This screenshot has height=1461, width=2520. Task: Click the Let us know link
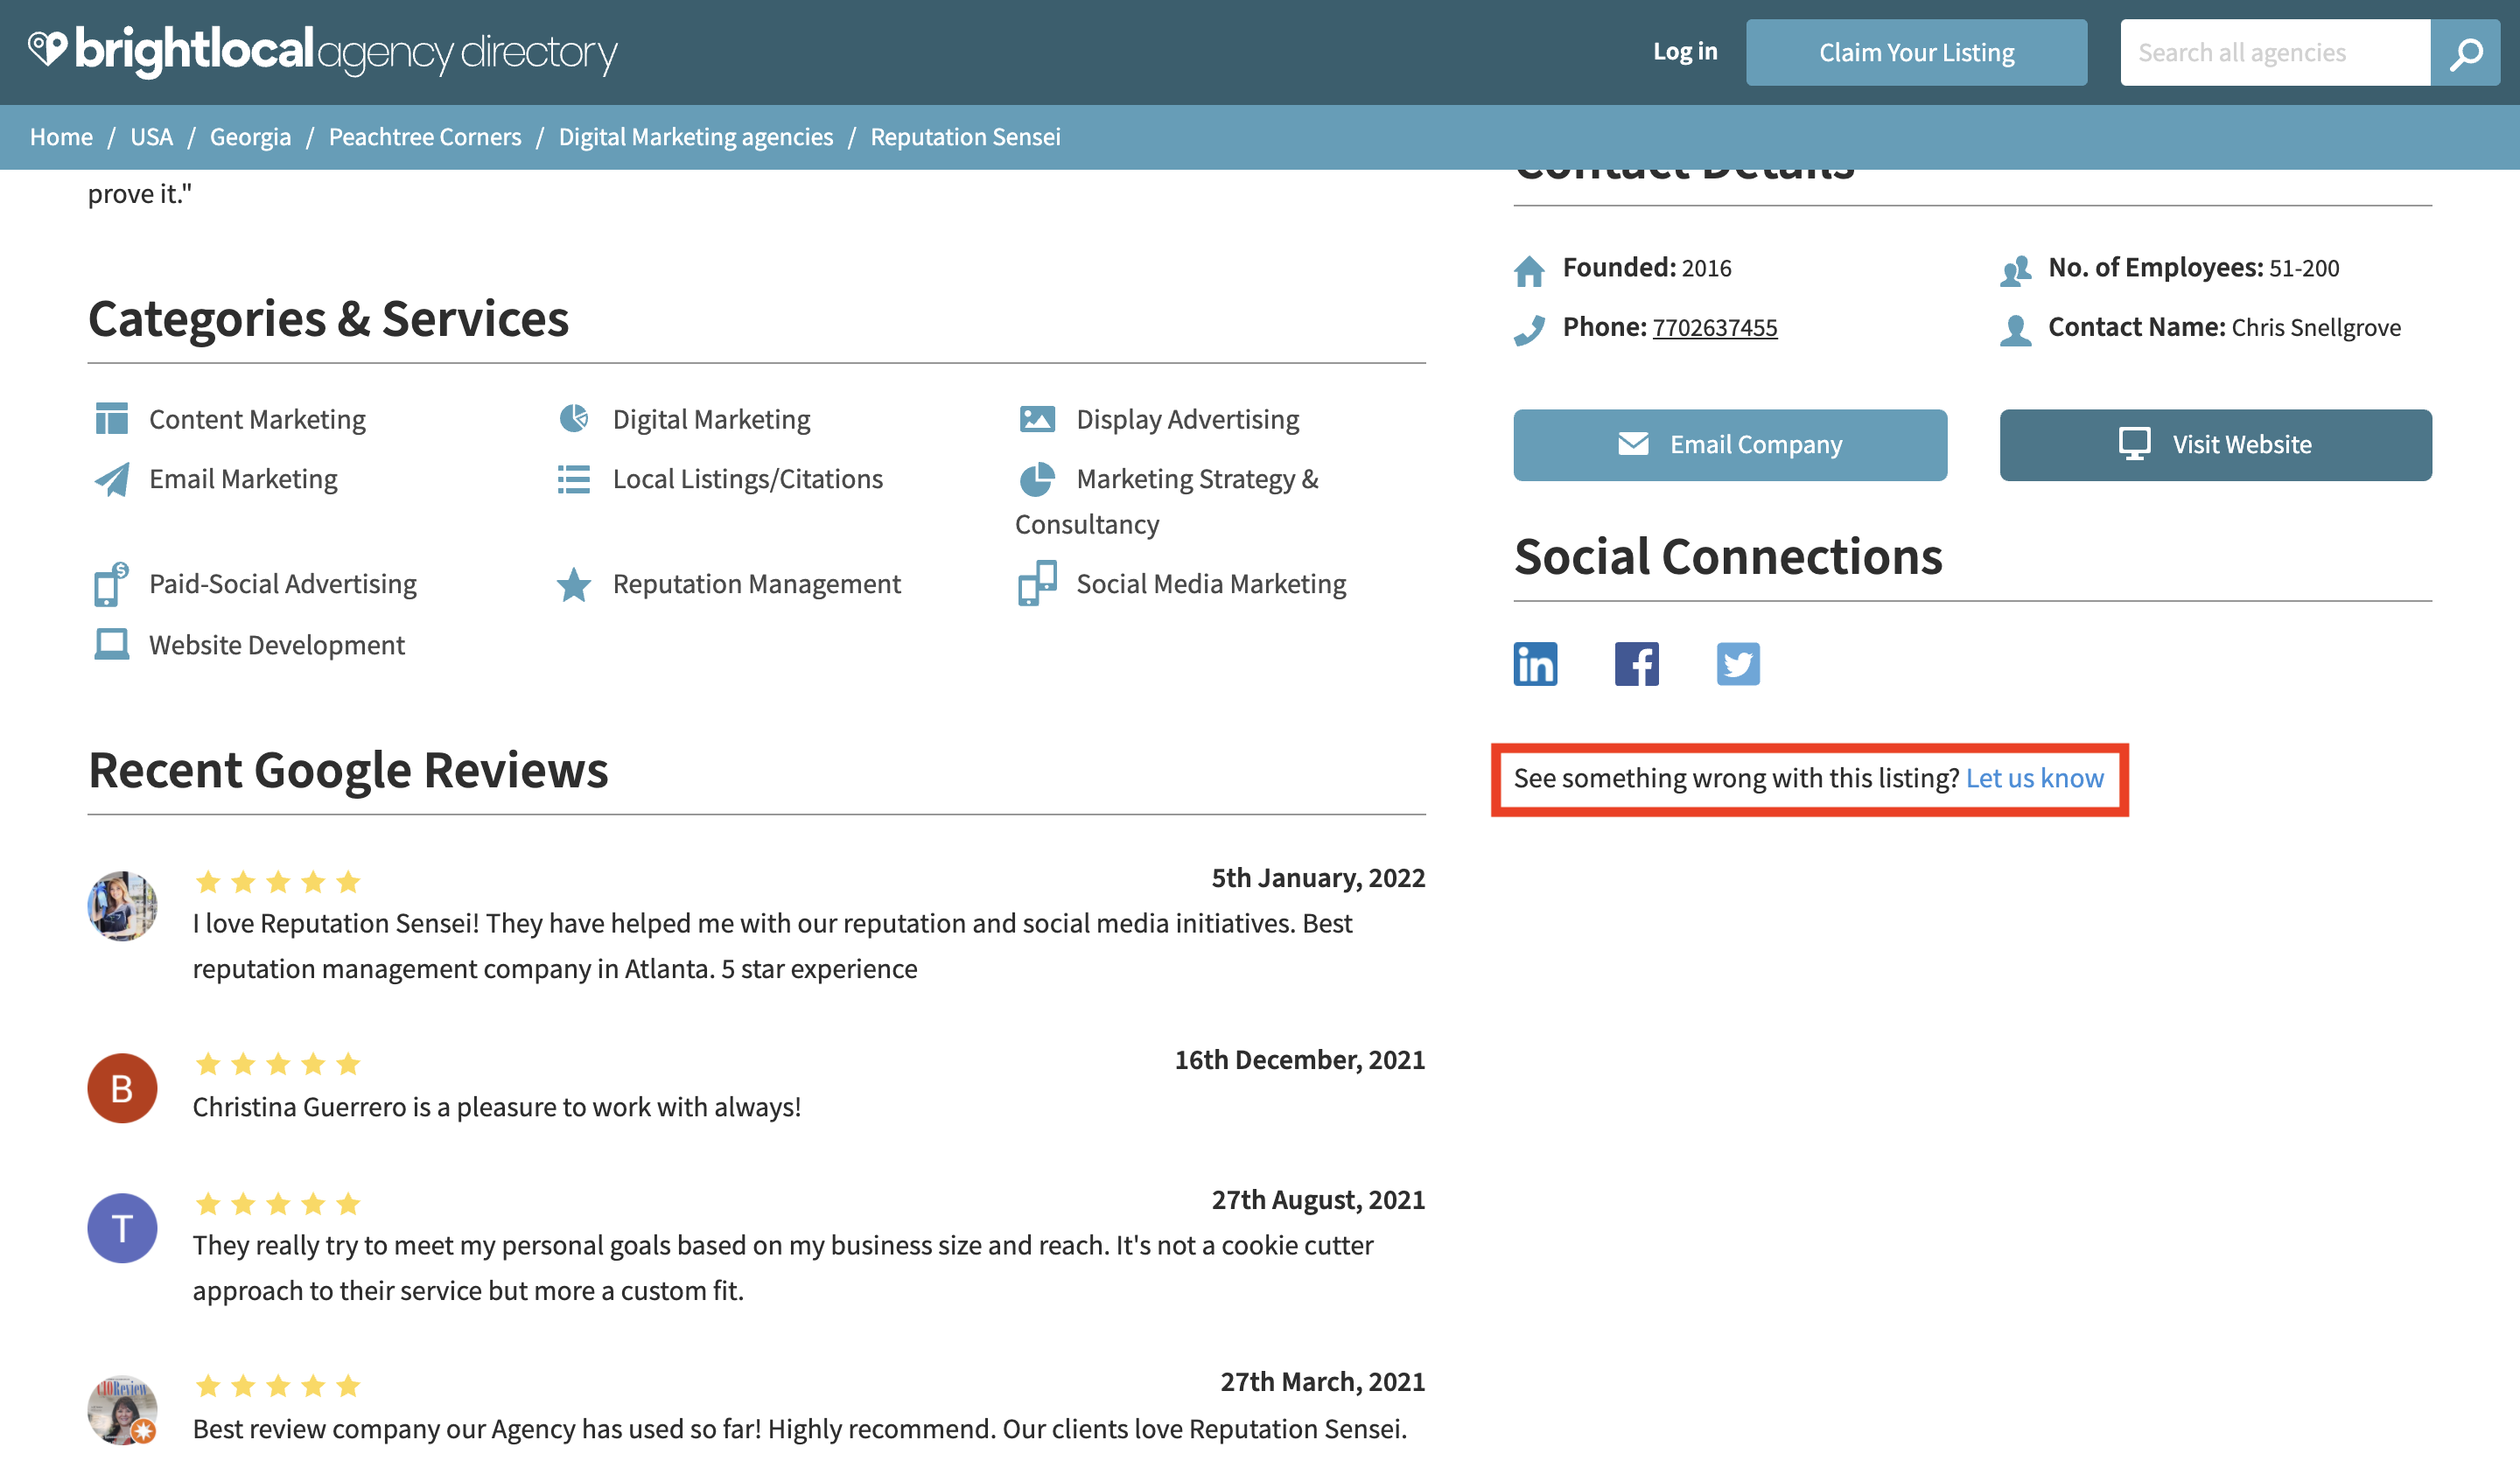[2034, 778]
